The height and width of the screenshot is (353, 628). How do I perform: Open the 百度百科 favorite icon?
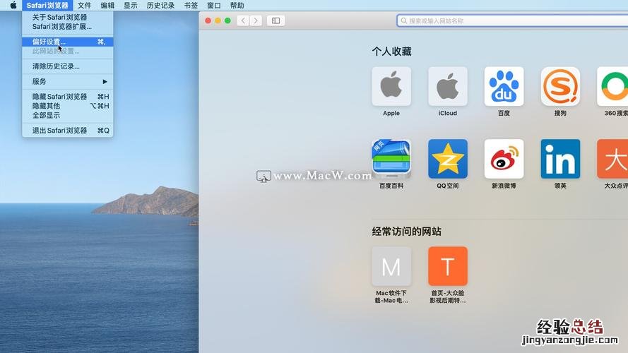pyautogui.click(x=391, y=159)
